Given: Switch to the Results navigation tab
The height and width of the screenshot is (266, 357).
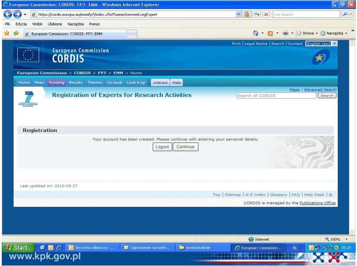Looking at the screenshot, I should (x=76, y=82).
